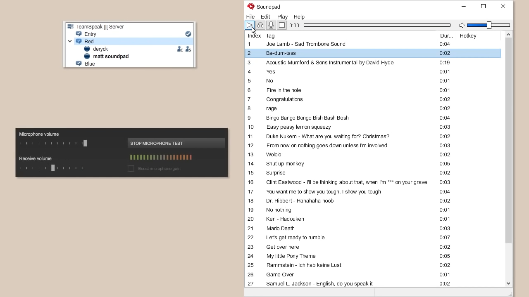Viewport: 529px width, 297px height.
Task: Select the No sound in row 5
Action: tap(373, 81)
